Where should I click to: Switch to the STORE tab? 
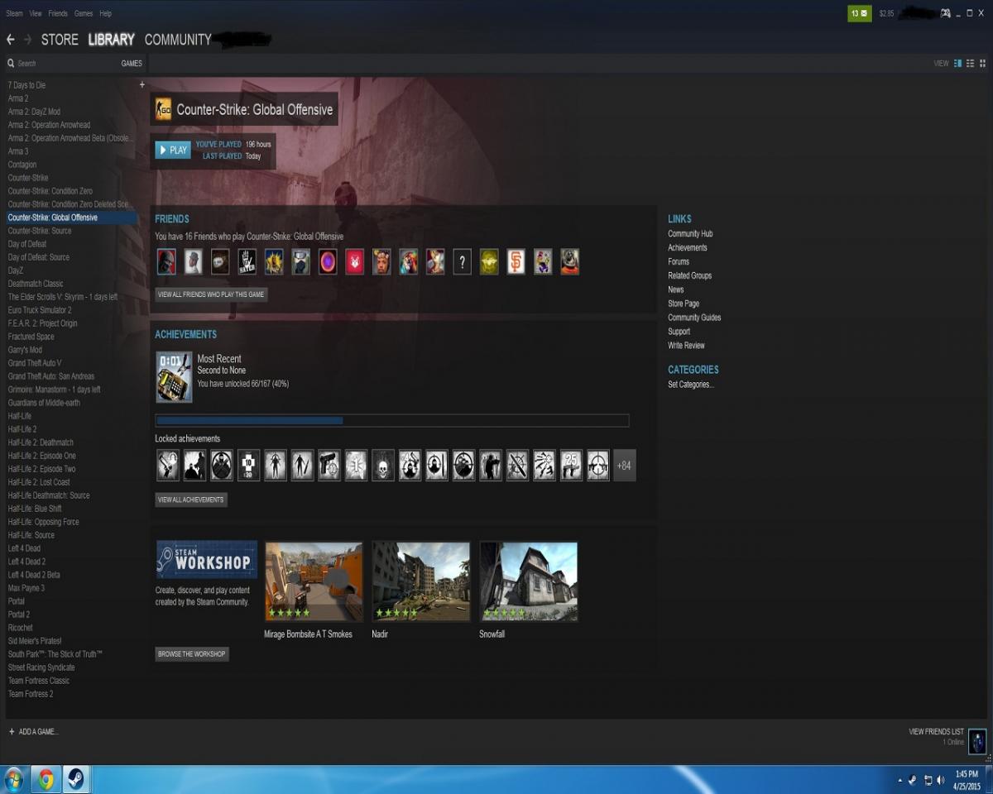click(60, 40)
